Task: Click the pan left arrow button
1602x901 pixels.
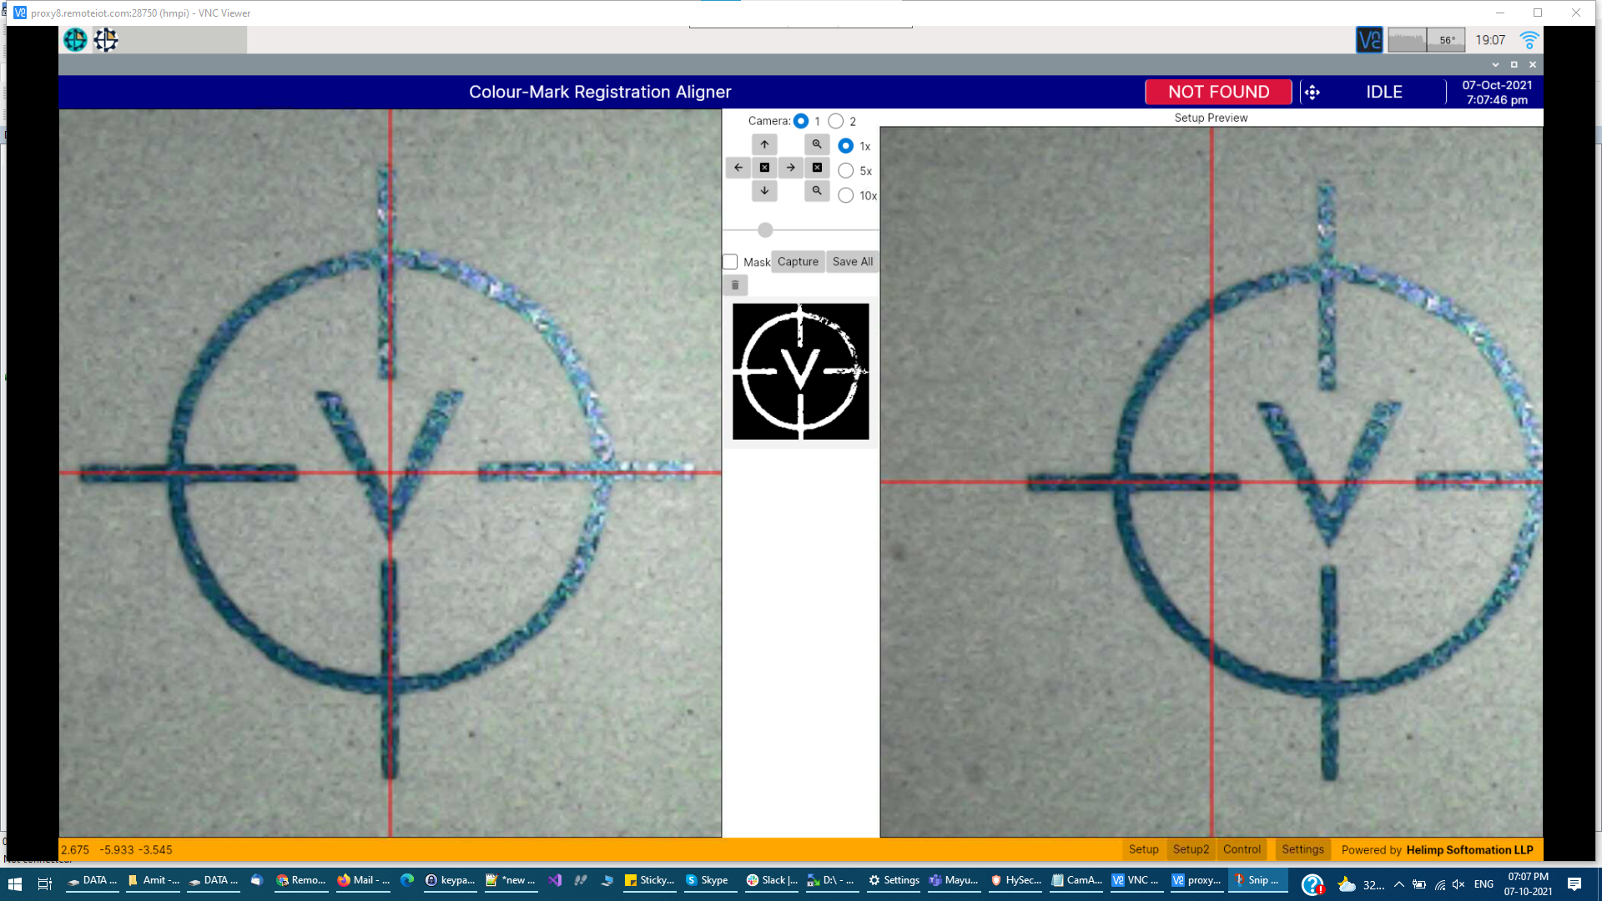Action: pos(738,168)
